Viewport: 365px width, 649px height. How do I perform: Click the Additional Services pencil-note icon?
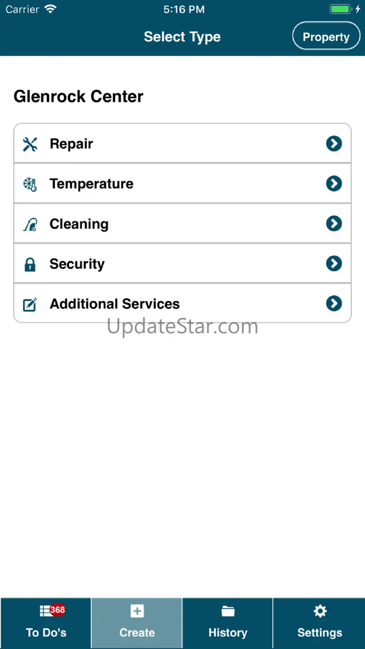[x=30, y=305]
